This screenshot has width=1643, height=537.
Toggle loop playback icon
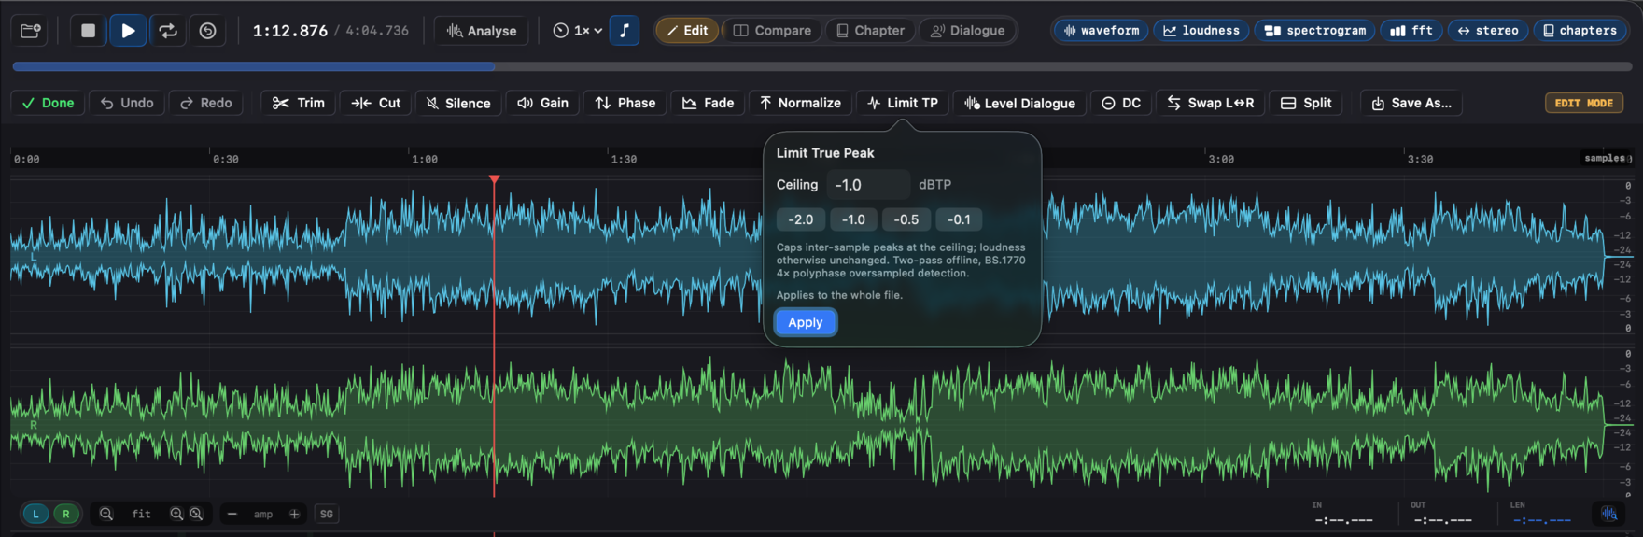pos(168,31)
